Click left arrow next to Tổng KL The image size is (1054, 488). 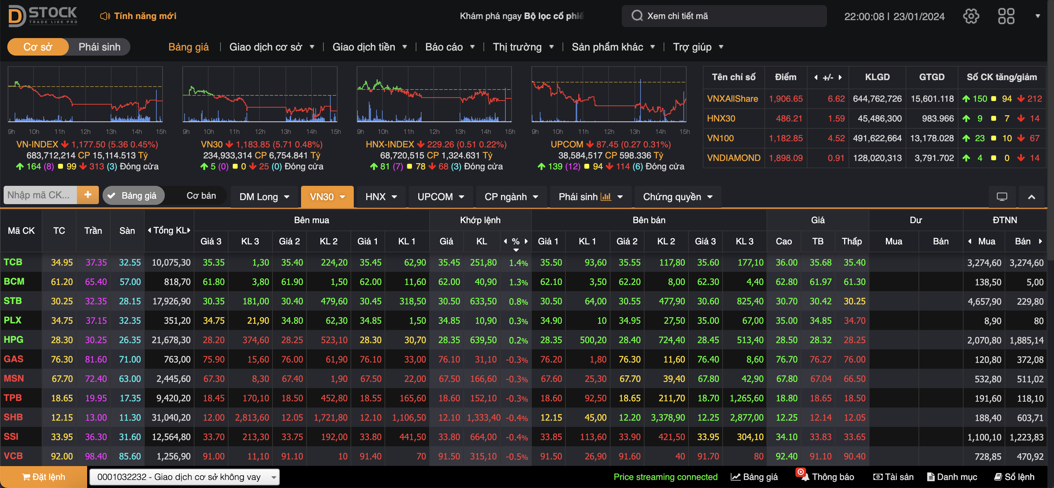(x=149, y=230)
